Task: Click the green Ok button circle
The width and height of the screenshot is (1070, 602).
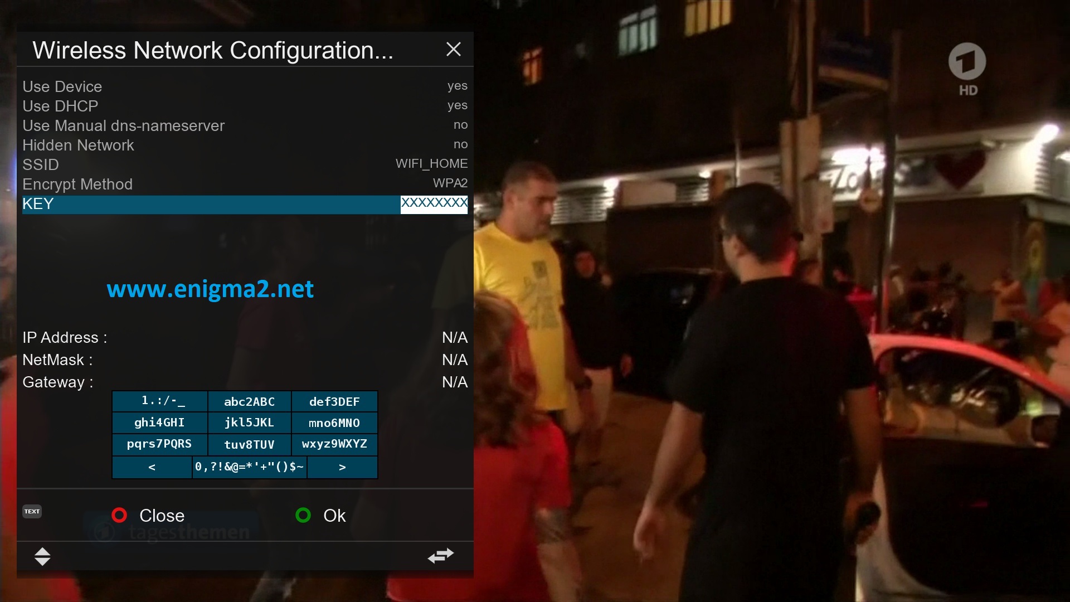Action: pyautogui.click(x=303, y=515)
